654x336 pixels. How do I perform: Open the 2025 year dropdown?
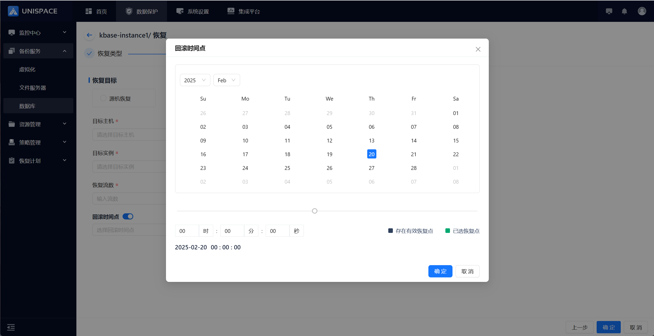195,80
